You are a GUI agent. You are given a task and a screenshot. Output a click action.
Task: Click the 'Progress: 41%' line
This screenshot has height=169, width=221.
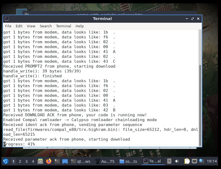click(x=19, y=144)
